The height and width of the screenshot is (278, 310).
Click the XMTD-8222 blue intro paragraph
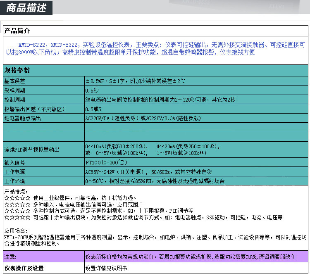155,48
